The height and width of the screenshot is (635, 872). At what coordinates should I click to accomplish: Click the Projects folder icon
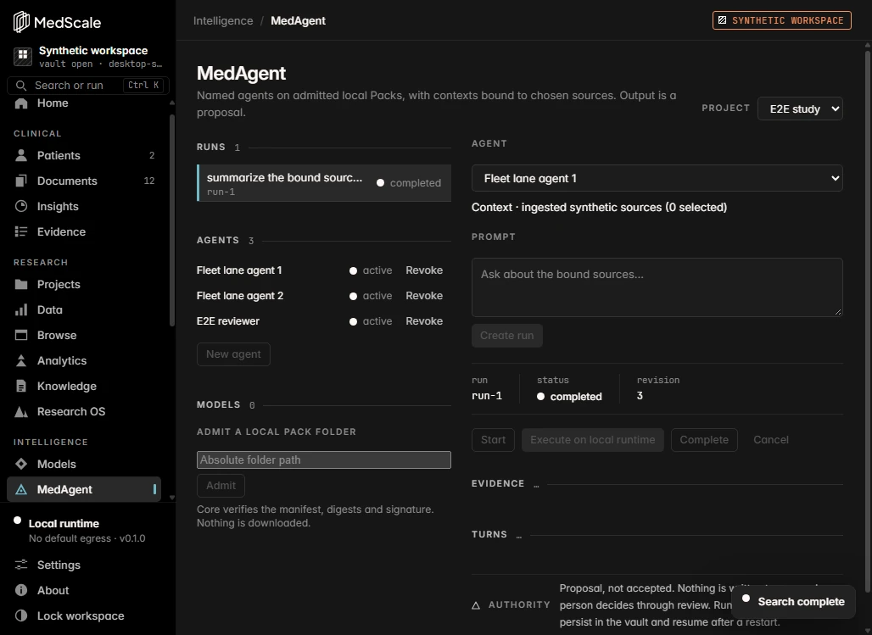(21, 284)
